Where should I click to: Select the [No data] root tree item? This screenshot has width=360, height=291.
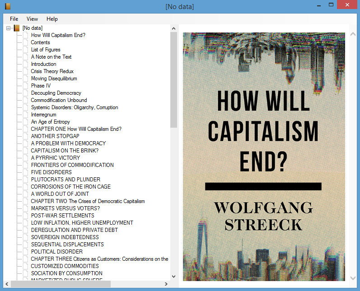click(33, 28)
